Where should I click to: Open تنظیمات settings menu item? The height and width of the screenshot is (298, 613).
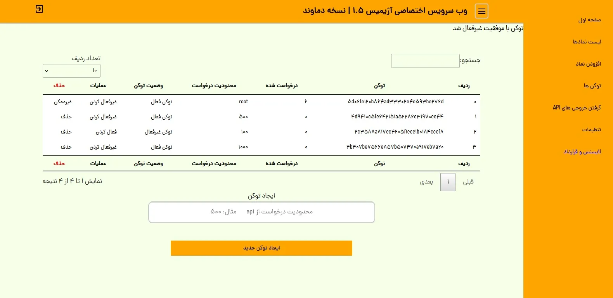[x=591, y=130]
